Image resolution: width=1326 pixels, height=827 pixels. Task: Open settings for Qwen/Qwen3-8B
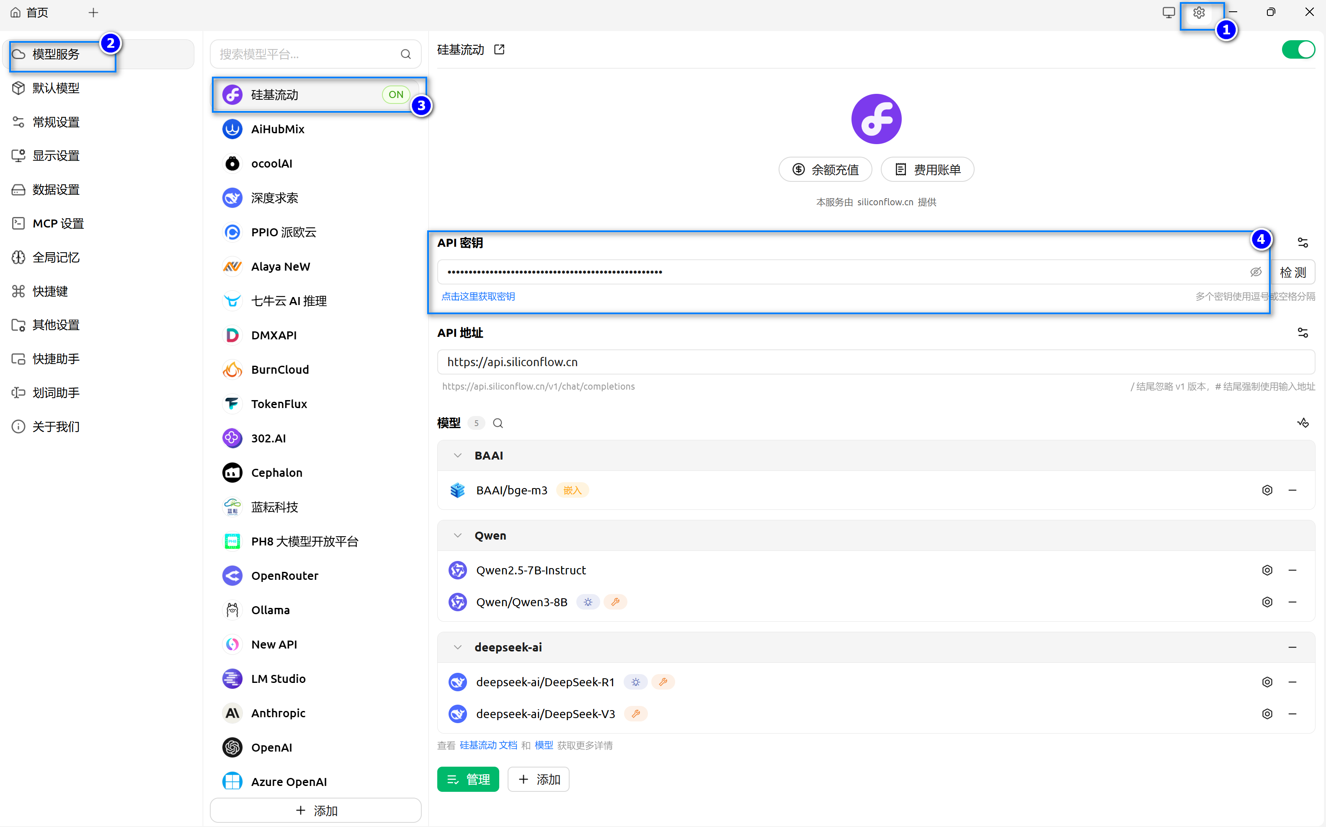pyautogui.click(x=1267, y=602)
